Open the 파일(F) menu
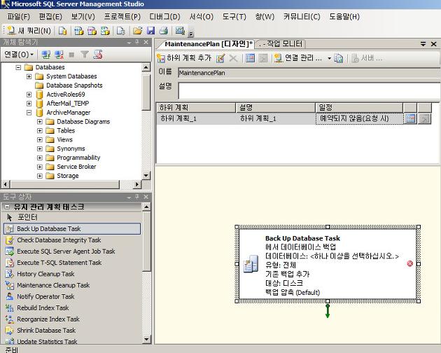The width and height of the screenshot is (441, 353). pos(19,17)
